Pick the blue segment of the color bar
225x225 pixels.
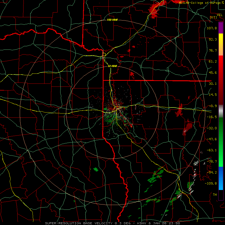click(221, 178)
